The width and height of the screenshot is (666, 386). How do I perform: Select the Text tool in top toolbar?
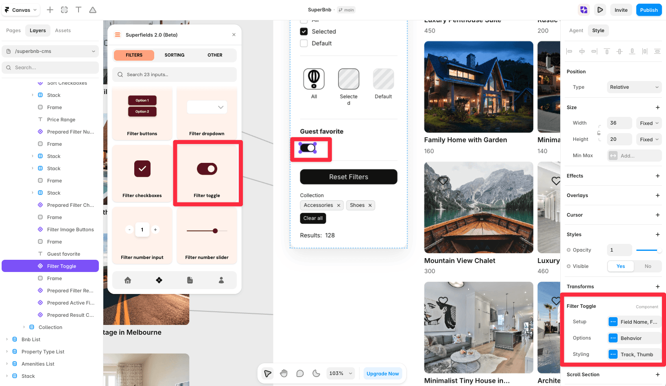point(79,10)
